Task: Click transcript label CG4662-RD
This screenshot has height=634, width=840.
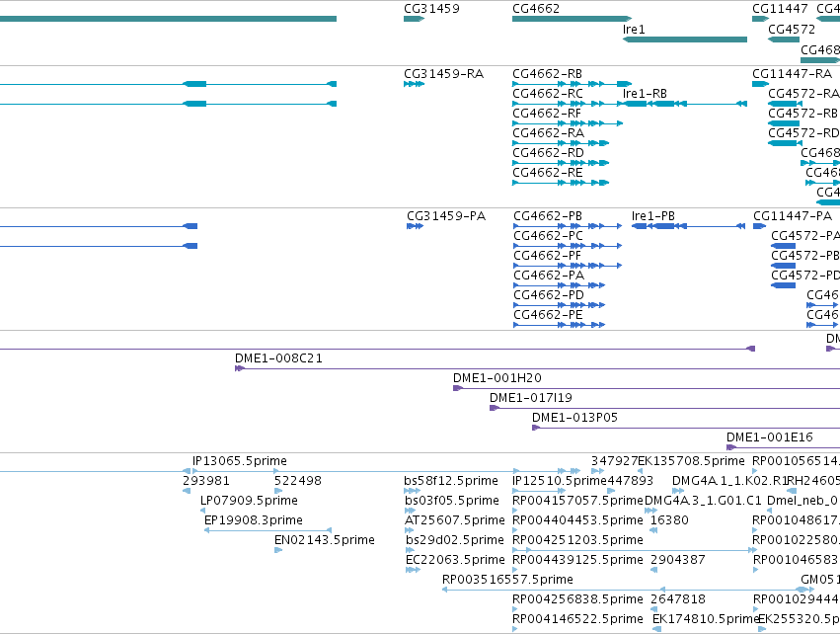Action: coord(548,153)
